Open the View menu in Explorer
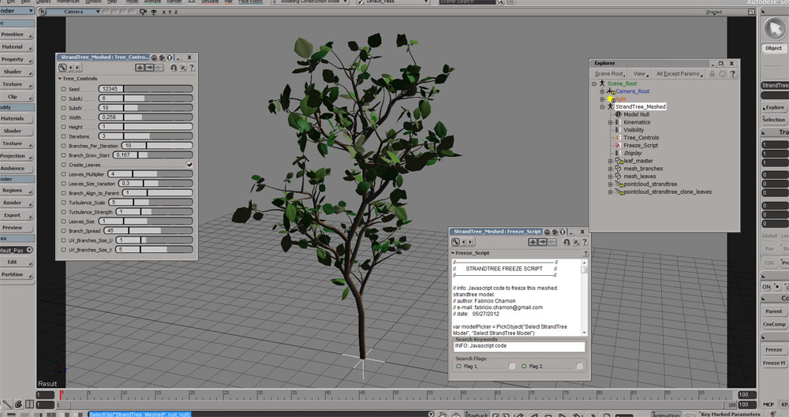Image resolution: width=789 pixels, height=417 pixels. (640, 74)
